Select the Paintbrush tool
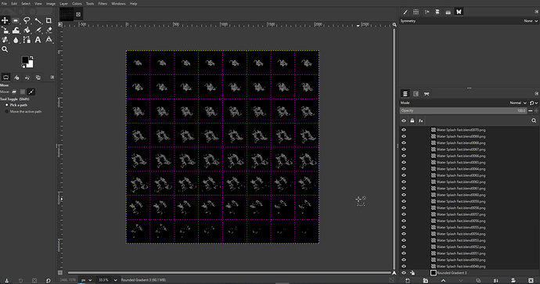The height and width of the screenshot is (284, 540). pyautogui.click(x=38, y=31)
